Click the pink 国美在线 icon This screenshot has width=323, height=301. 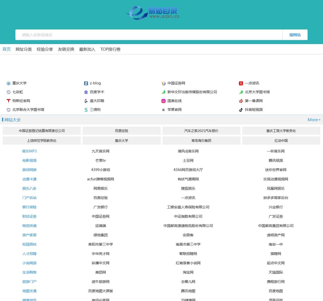tap(164, 101)
